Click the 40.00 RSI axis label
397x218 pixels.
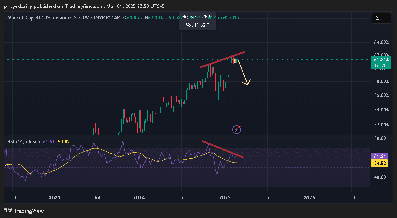(x=380, y=177)
